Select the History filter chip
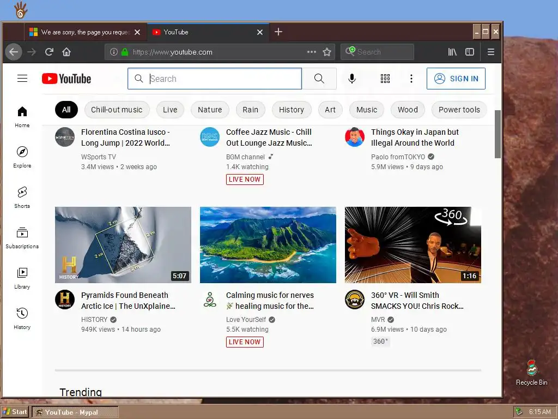The height and width of the screenshot is (419, 558). click(x=292, y=110)
